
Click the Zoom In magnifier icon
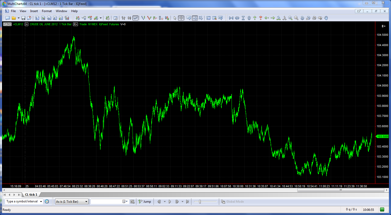pyautogui.click(x=290, y=18)
